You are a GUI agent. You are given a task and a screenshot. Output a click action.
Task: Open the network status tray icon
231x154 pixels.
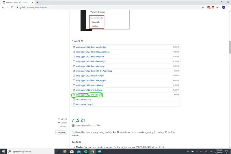point(197,151)
